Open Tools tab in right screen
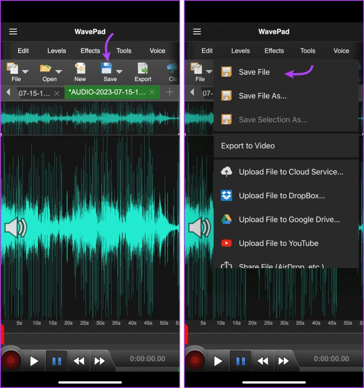Viewport: 364px width, 388px height. [308, 51]
